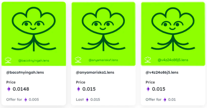Click the Last 0.015 sale text

88,99
